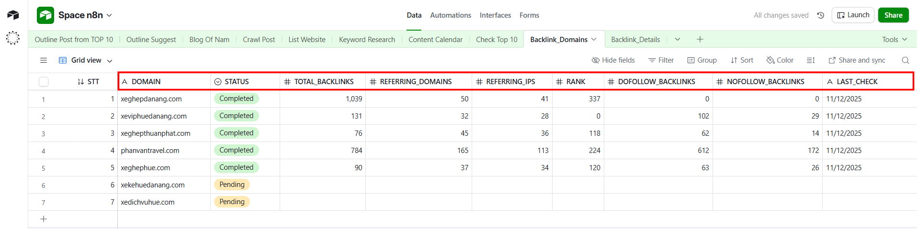
Task: Select the xeghepthuanphat.com cell
Action: click(164, 133)
